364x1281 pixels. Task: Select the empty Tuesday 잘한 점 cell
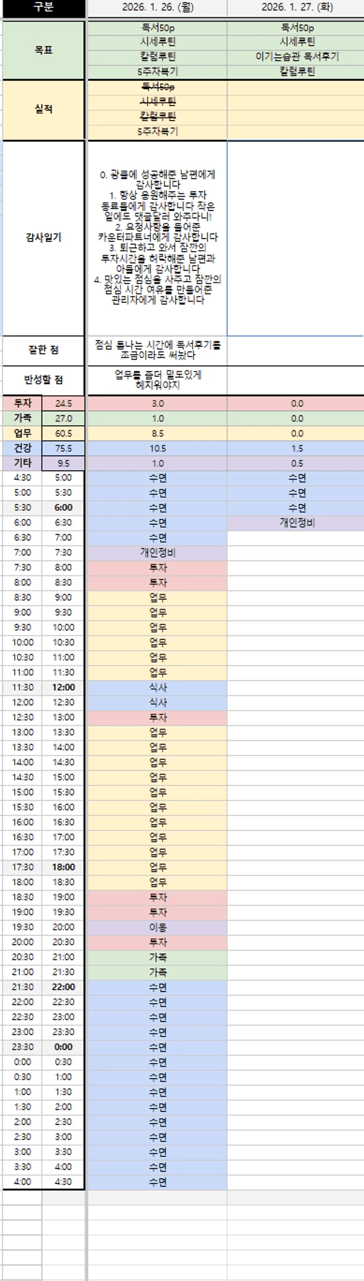coord(297,351)
